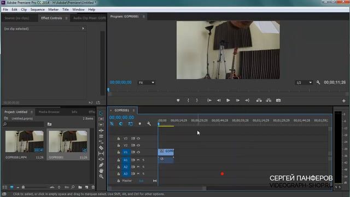
Task: Toggle nest sequences insert mode icon
Action: click(112, 124)
